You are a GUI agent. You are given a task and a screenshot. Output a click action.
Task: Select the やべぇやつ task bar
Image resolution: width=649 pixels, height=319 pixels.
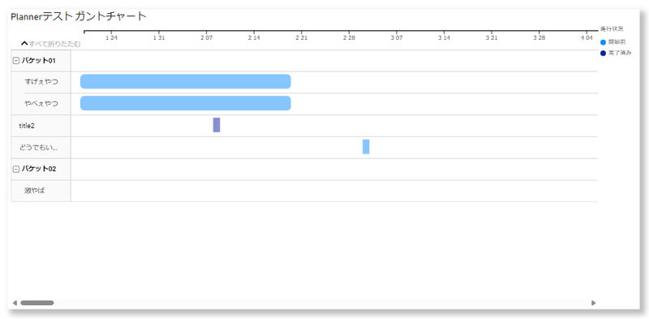pos(186,103)
